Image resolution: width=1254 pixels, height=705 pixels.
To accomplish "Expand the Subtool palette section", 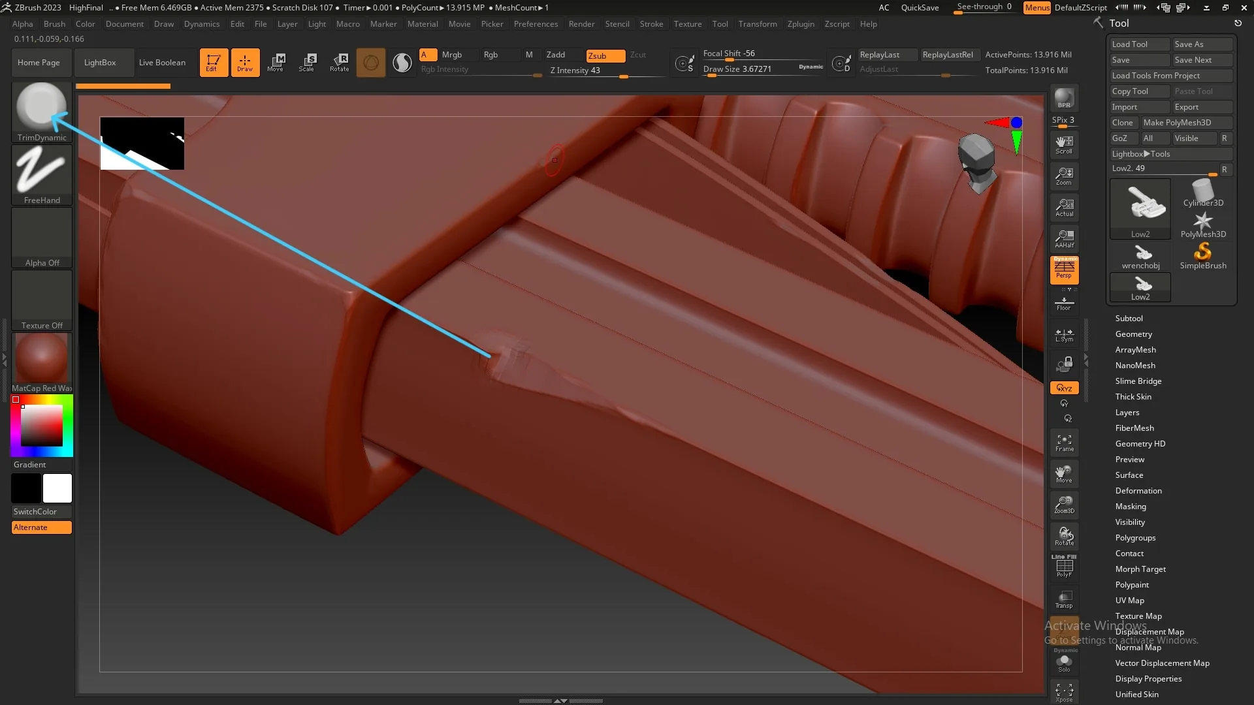I will (1129, 319).
